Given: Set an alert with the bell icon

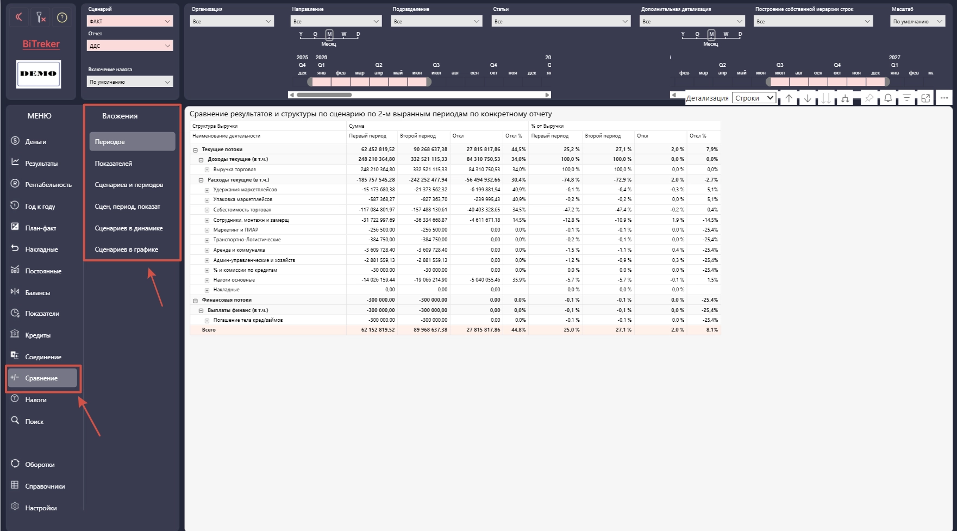Looking at the screenshot, I should 888,98.
